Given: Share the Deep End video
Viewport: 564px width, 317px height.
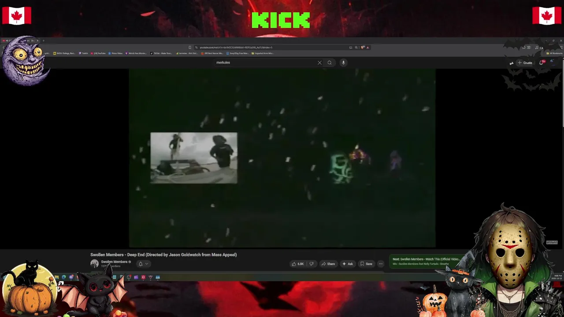Looking at the screenshot, I should 328,264.
